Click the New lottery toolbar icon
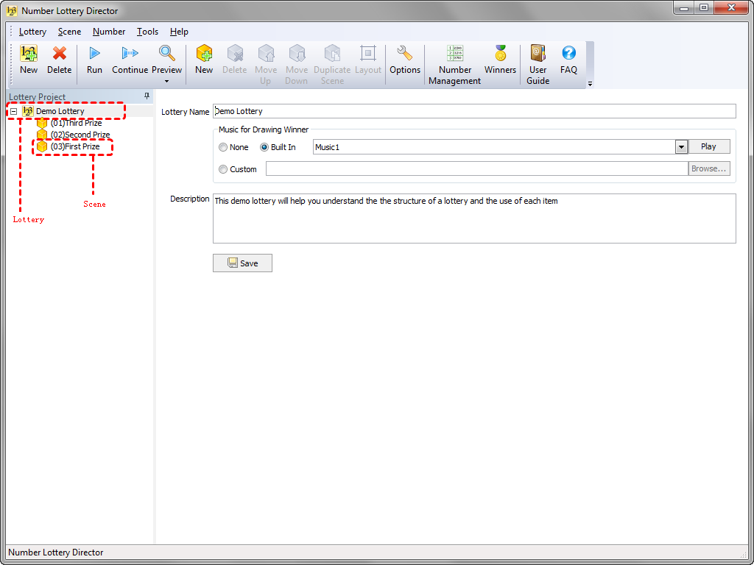 (x=29, y=54)
